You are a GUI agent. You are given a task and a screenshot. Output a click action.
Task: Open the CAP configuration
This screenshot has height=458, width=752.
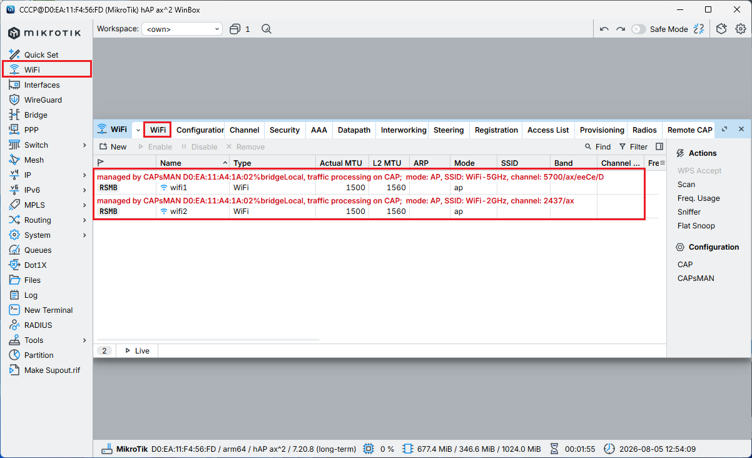[685, 264]
